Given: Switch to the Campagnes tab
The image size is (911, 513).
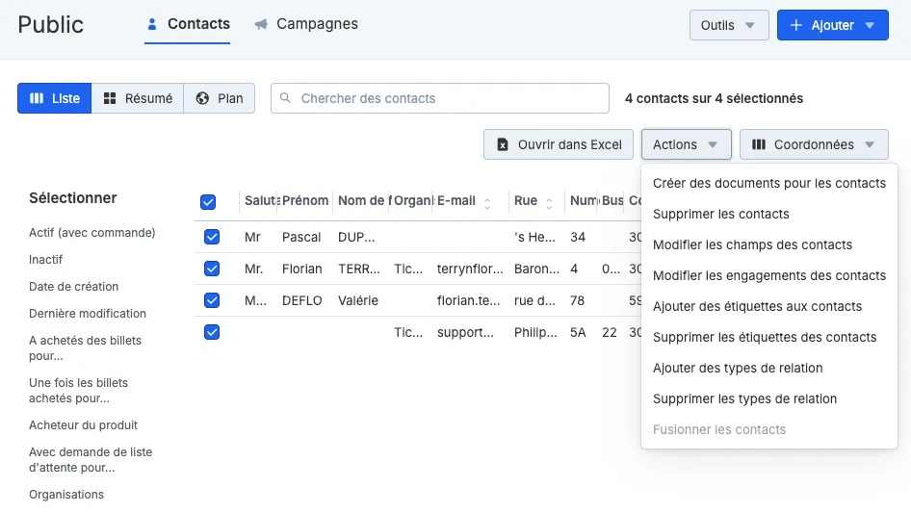Looking at the screenshot, I should coord(306,24).
